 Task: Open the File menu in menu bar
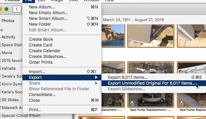coord(29,1)
